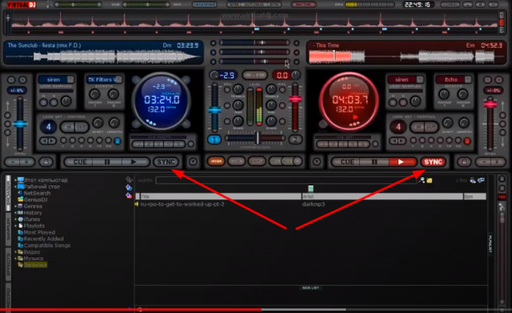Image resolution: width=512 pixels, height=313 pixels.
Task: Click the right deck loop length knob
Action: coord(463,122)
